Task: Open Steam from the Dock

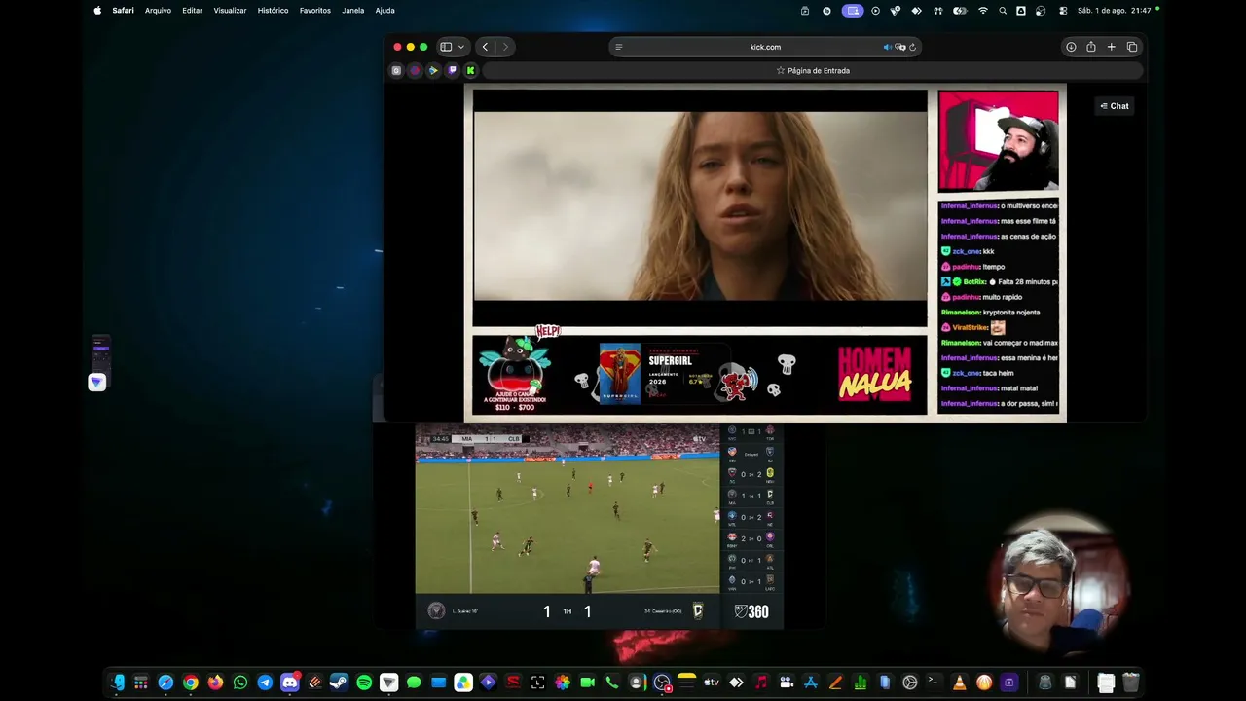Action: coord(339,683)
